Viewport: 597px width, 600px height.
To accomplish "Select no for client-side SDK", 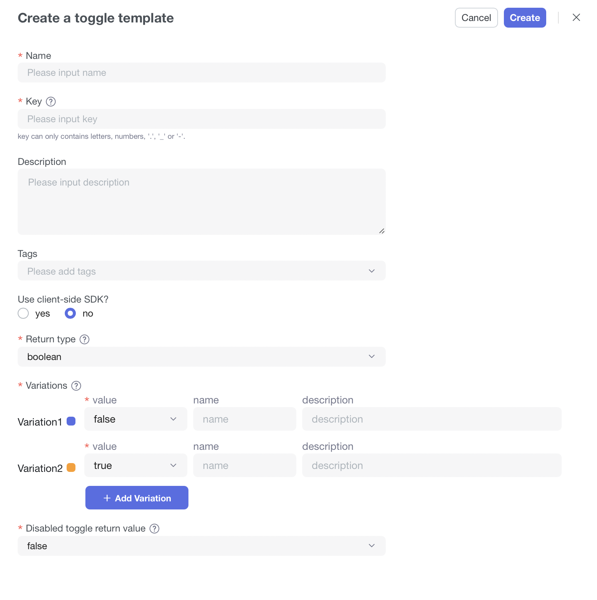I will point(70,314).
